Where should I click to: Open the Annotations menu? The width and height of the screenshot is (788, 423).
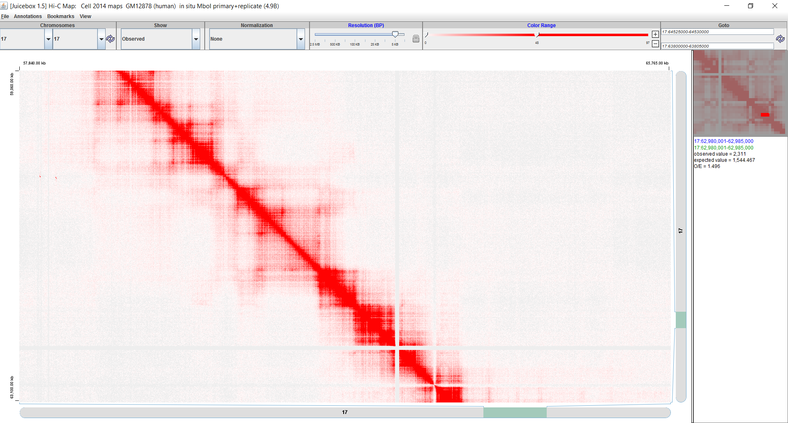click(28, 16)
